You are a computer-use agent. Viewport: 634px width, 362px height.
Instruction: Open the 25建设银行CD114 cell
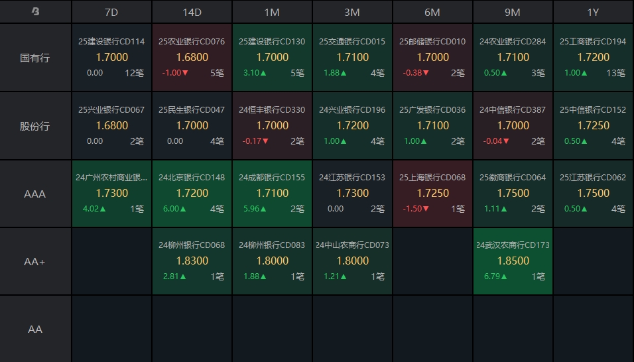click(111, 58)
